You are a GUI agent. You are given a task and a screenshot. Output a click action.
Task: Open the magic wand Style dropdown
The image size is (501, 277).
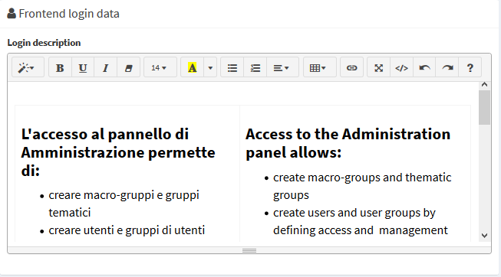tap(28, 67)
